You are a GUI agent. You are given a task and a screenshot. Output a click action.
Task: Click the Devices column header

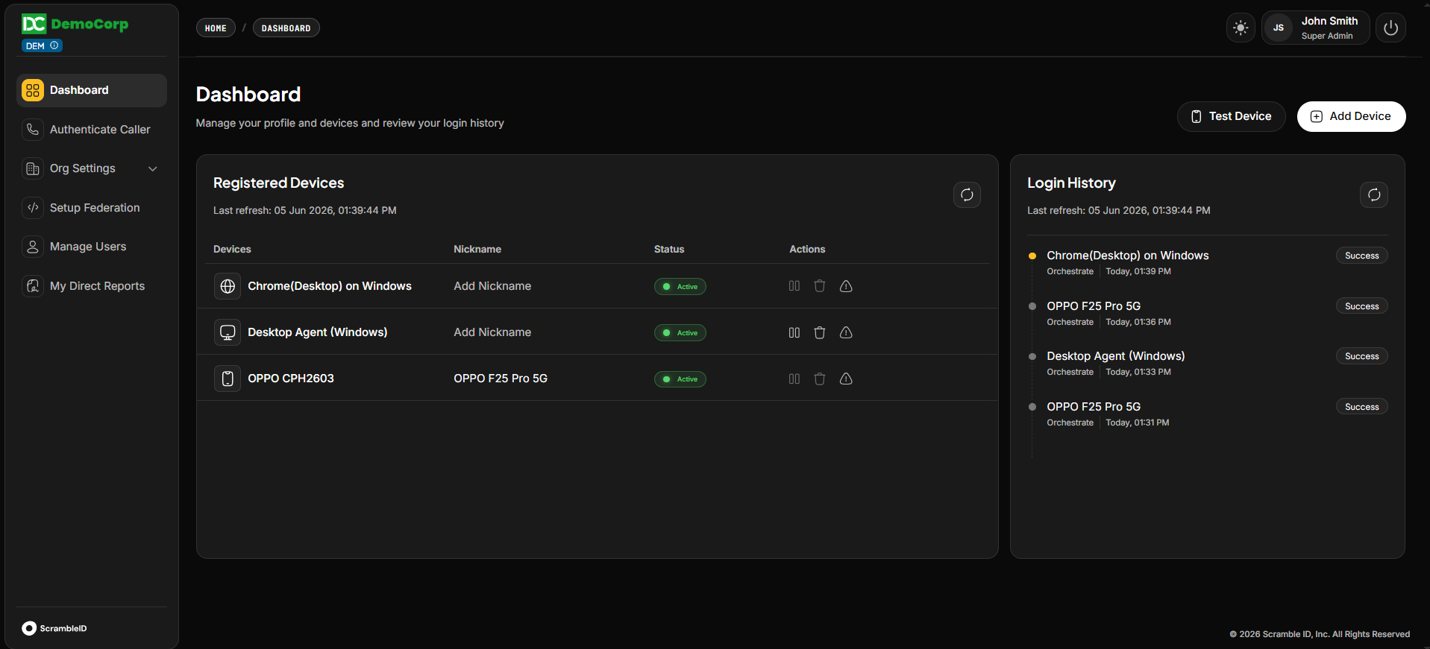[x=232, y=249]
